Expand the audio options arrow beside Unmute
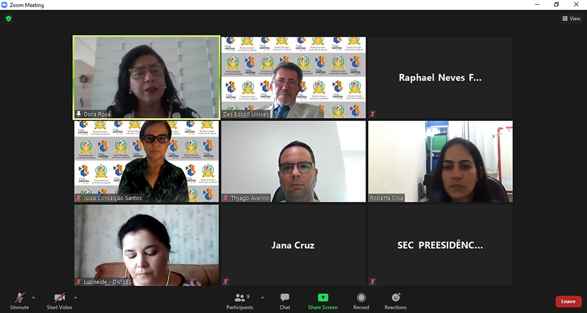The image size is (587, 313). pyautogui.click(x=34, y=298)
